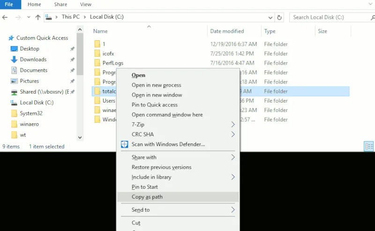Open the System32 folder shortcut
This screenshot has height=231, width=375.
tap(31, 113)
